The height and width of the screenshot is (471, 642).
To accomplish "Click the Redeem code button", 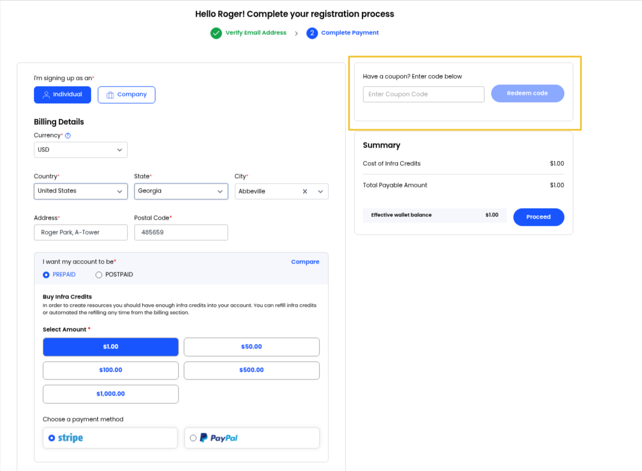I will (x=527, y=93).
